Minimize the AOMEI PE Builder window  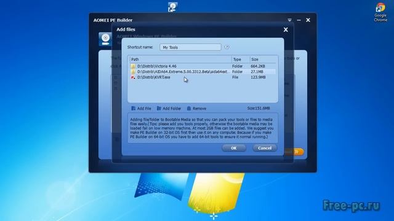[x=299, y=20]
